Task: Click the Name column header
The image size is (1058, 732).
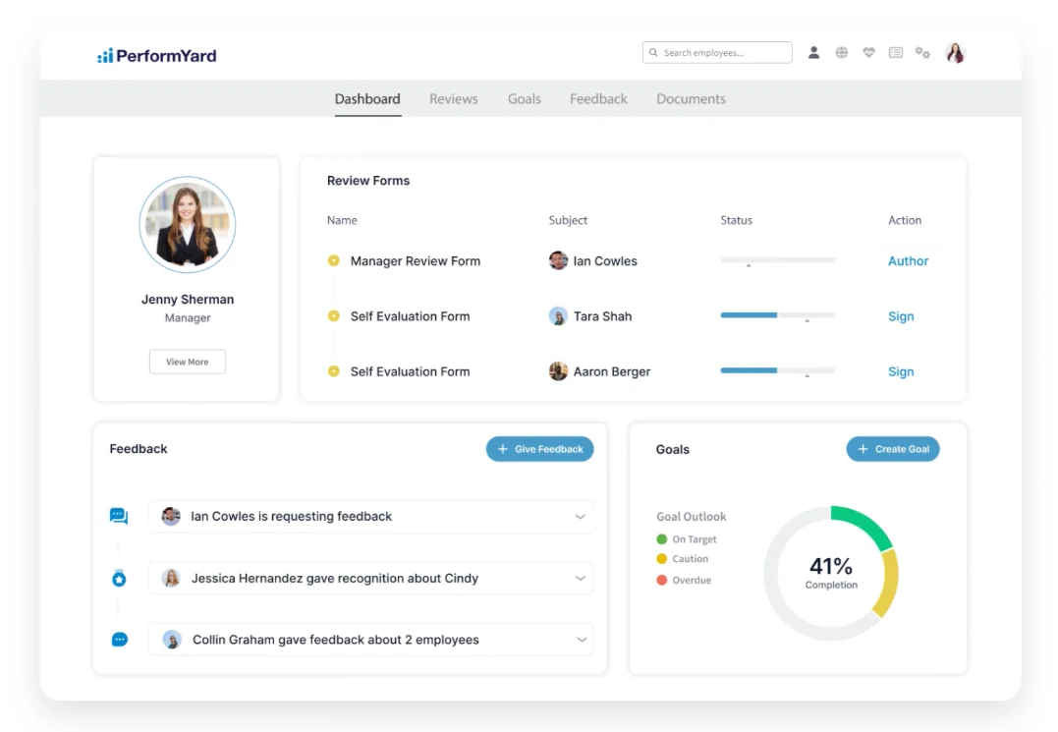Action: click(342, 220)
